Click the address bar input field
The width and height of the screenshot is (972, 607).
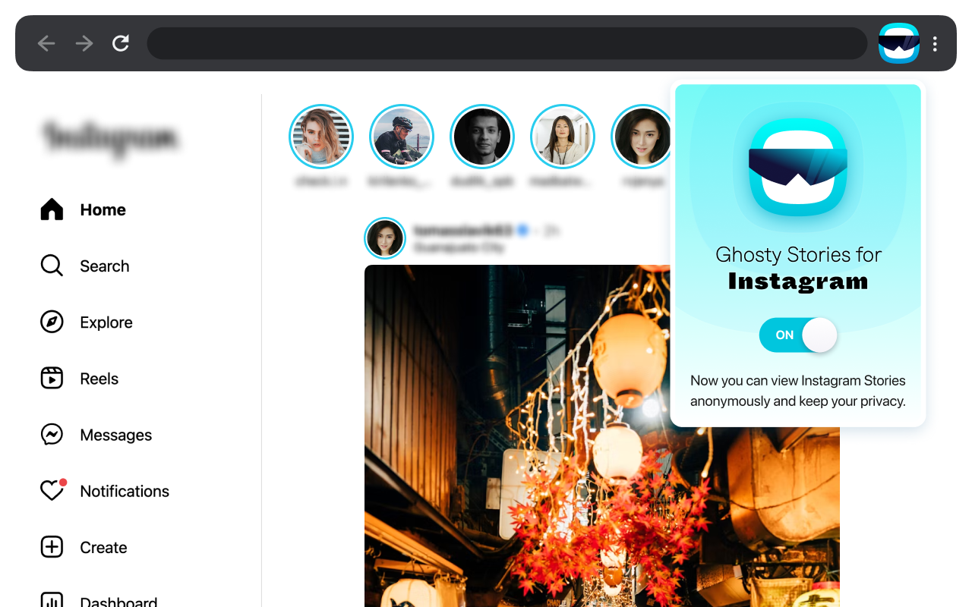click(x=507, y=43)
